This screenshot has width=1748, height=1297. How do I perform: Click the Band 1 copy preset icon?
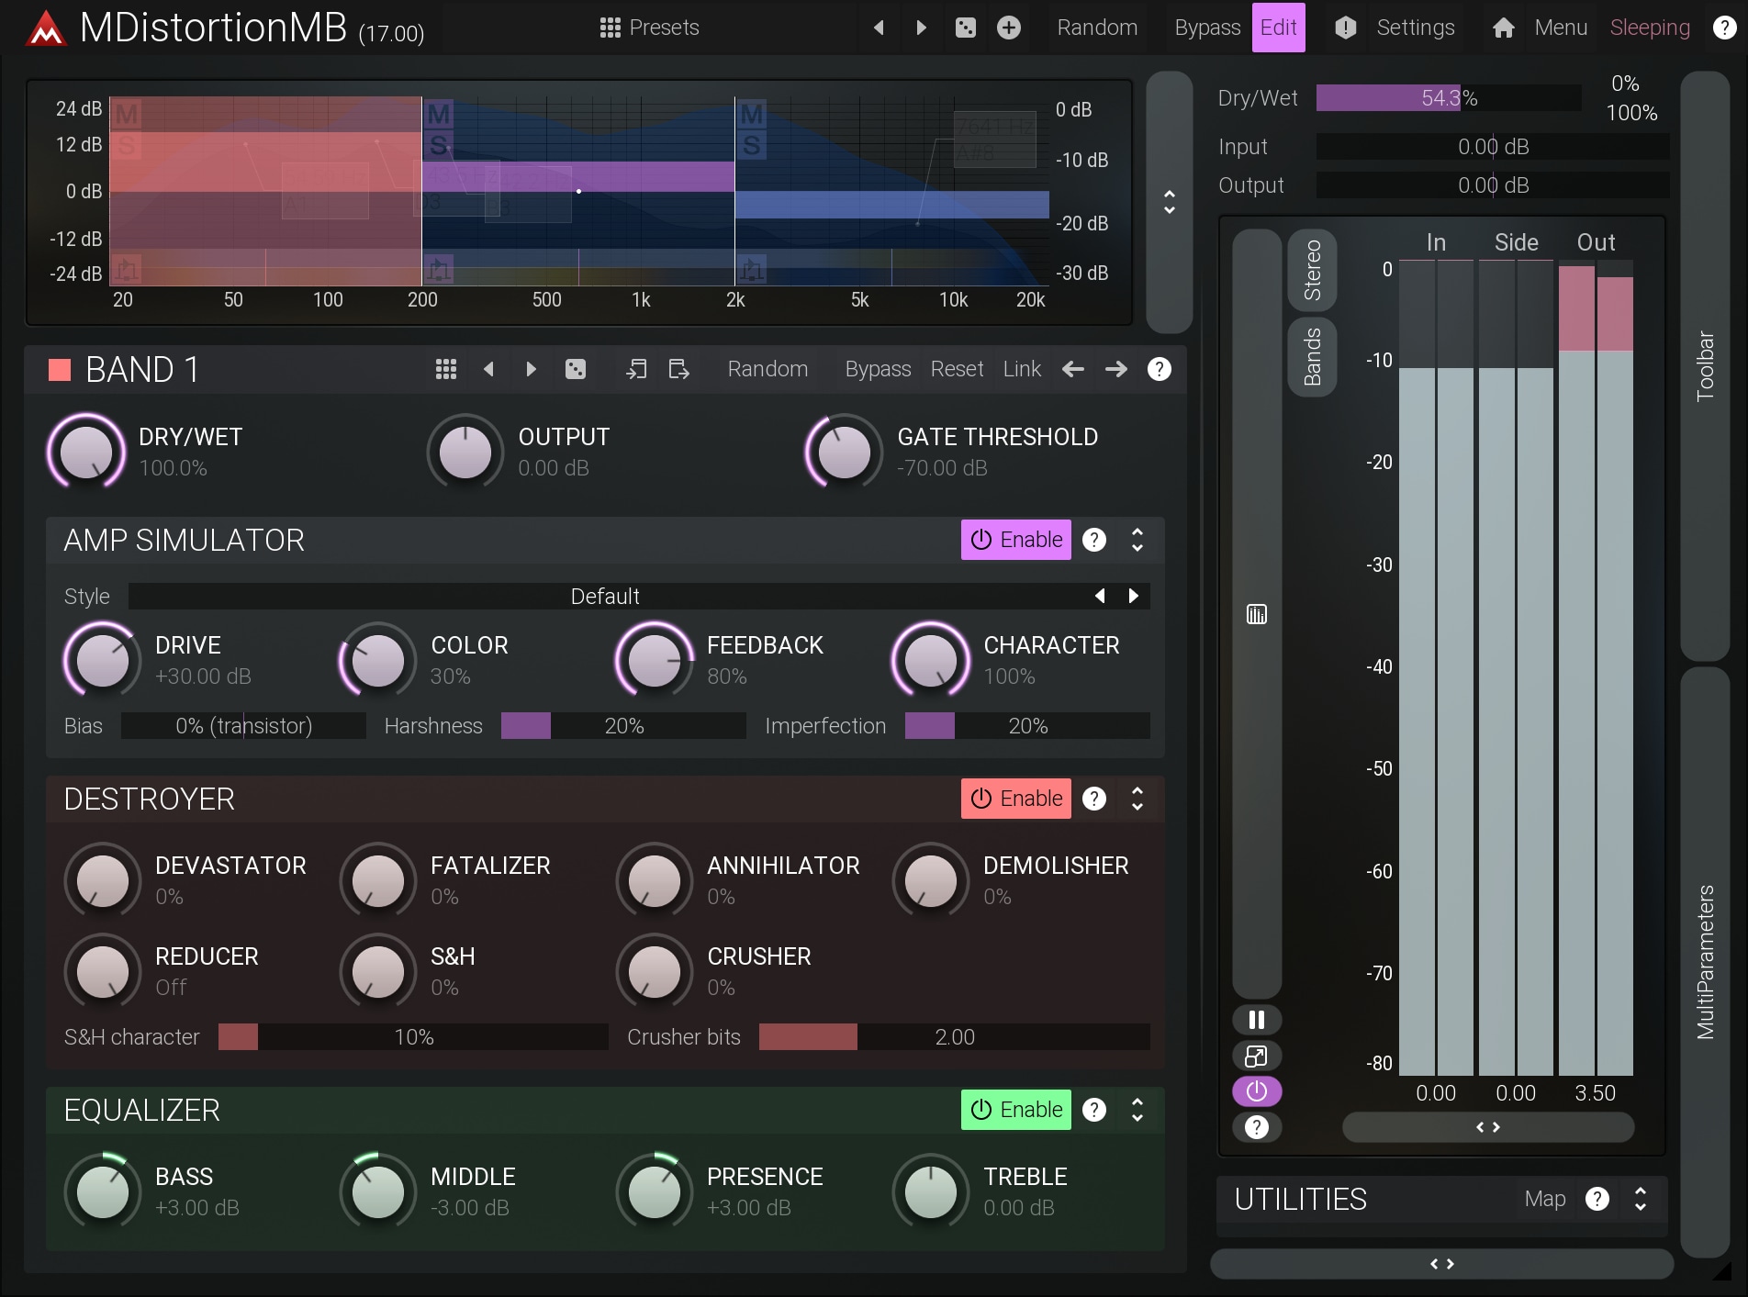(x=636, y=369)
